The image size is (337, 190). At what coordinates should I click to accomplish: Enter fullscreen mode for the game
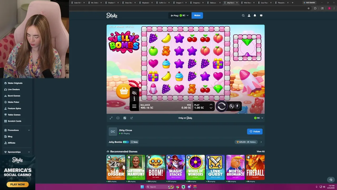[x=111, y=118]
